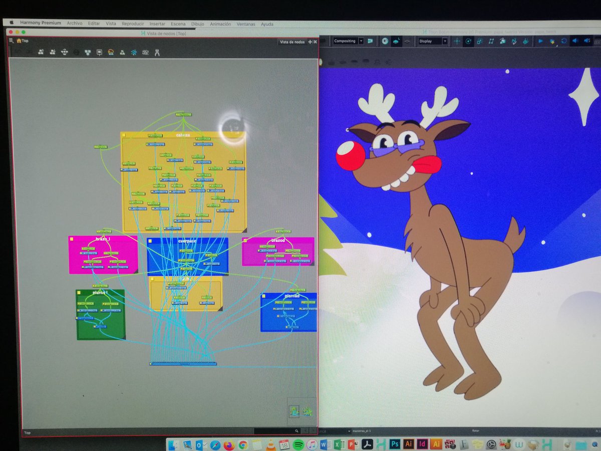Open the Ventanas menu
Viewport: 601px width, 451px height.
[x=246, y=24]
